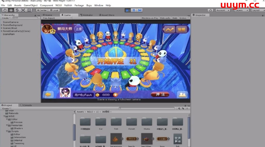265x147 pixels.
Task: Select the Scale transform tool
Action: tap(23, 10)
